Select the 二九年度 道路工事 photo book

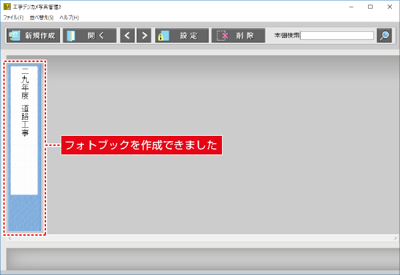[x=25, y=148]
